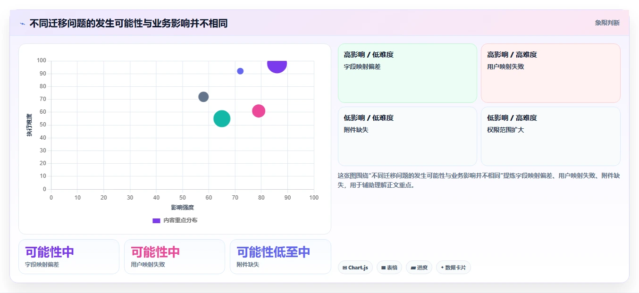Click the Chart.js tag
The width and height of the screenshot is (639, 293).
(355, 268)
